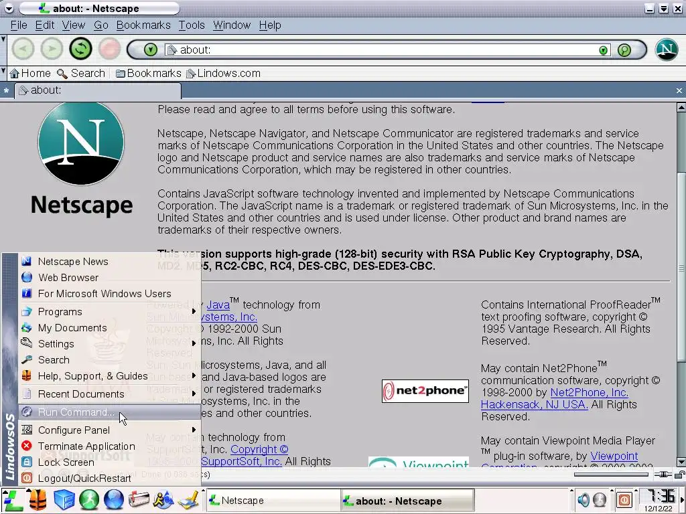Click the net2phone logo image

(x=425, y=391)
